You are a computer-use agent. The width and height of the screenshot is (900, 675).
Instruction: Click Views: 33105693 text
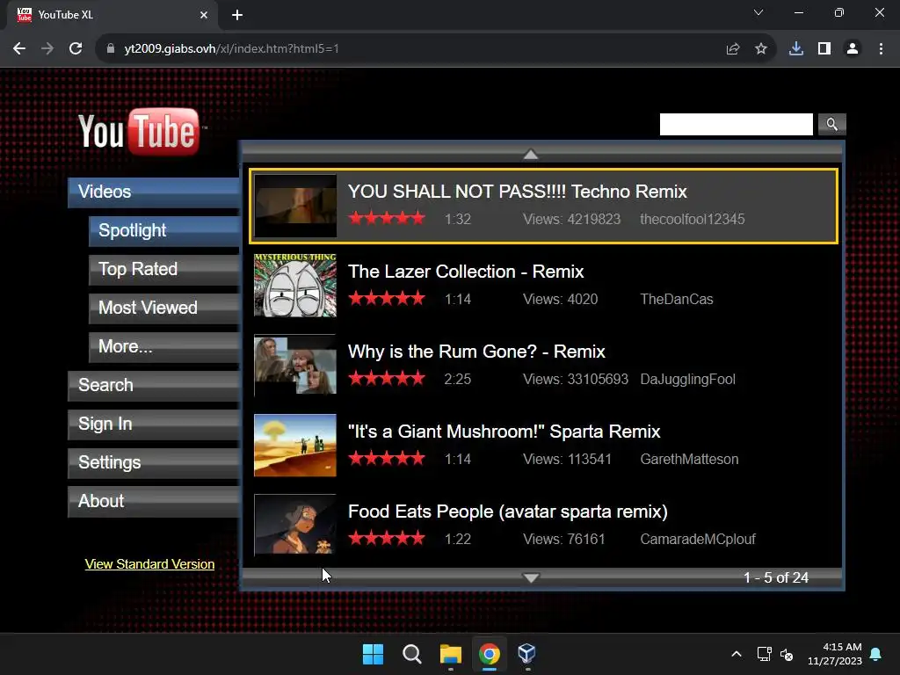tap(575, 380)
